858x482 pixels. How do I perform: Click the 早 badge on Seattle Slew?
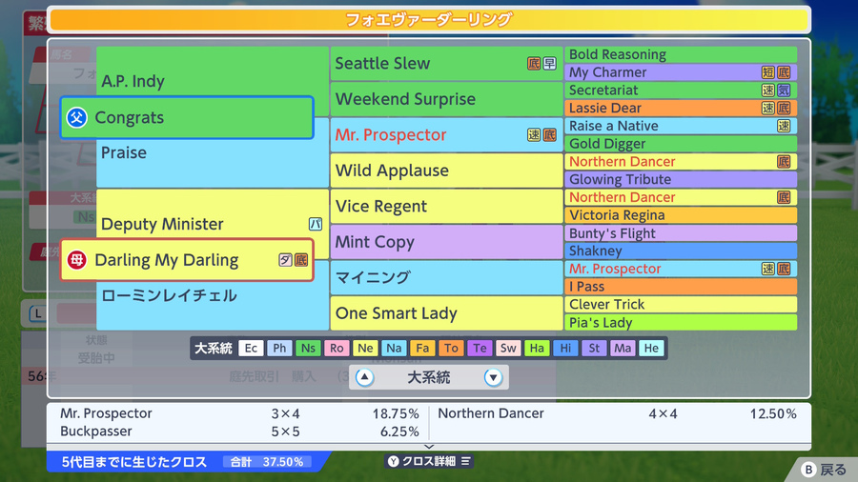549,64
